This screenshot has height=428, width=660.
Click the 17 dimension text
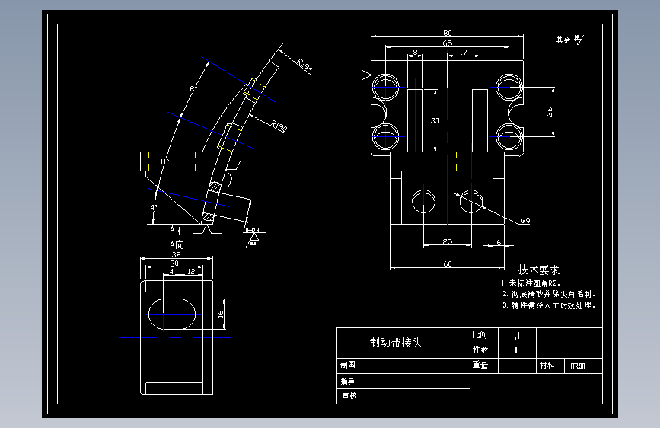[x=464, y=53]
